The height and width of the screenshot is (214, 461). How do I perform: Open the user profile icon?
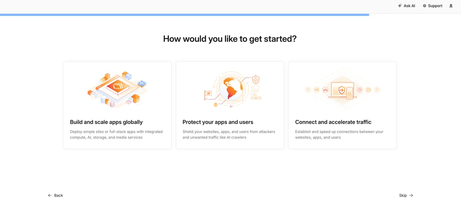(451, 6)
